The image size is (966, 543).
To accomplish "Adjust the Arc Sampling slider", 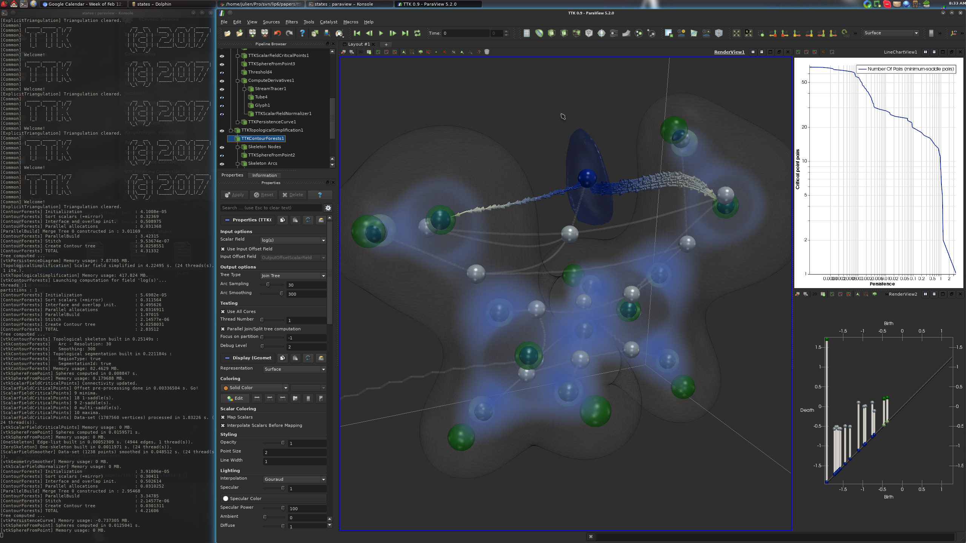I will tap(268, 285).
